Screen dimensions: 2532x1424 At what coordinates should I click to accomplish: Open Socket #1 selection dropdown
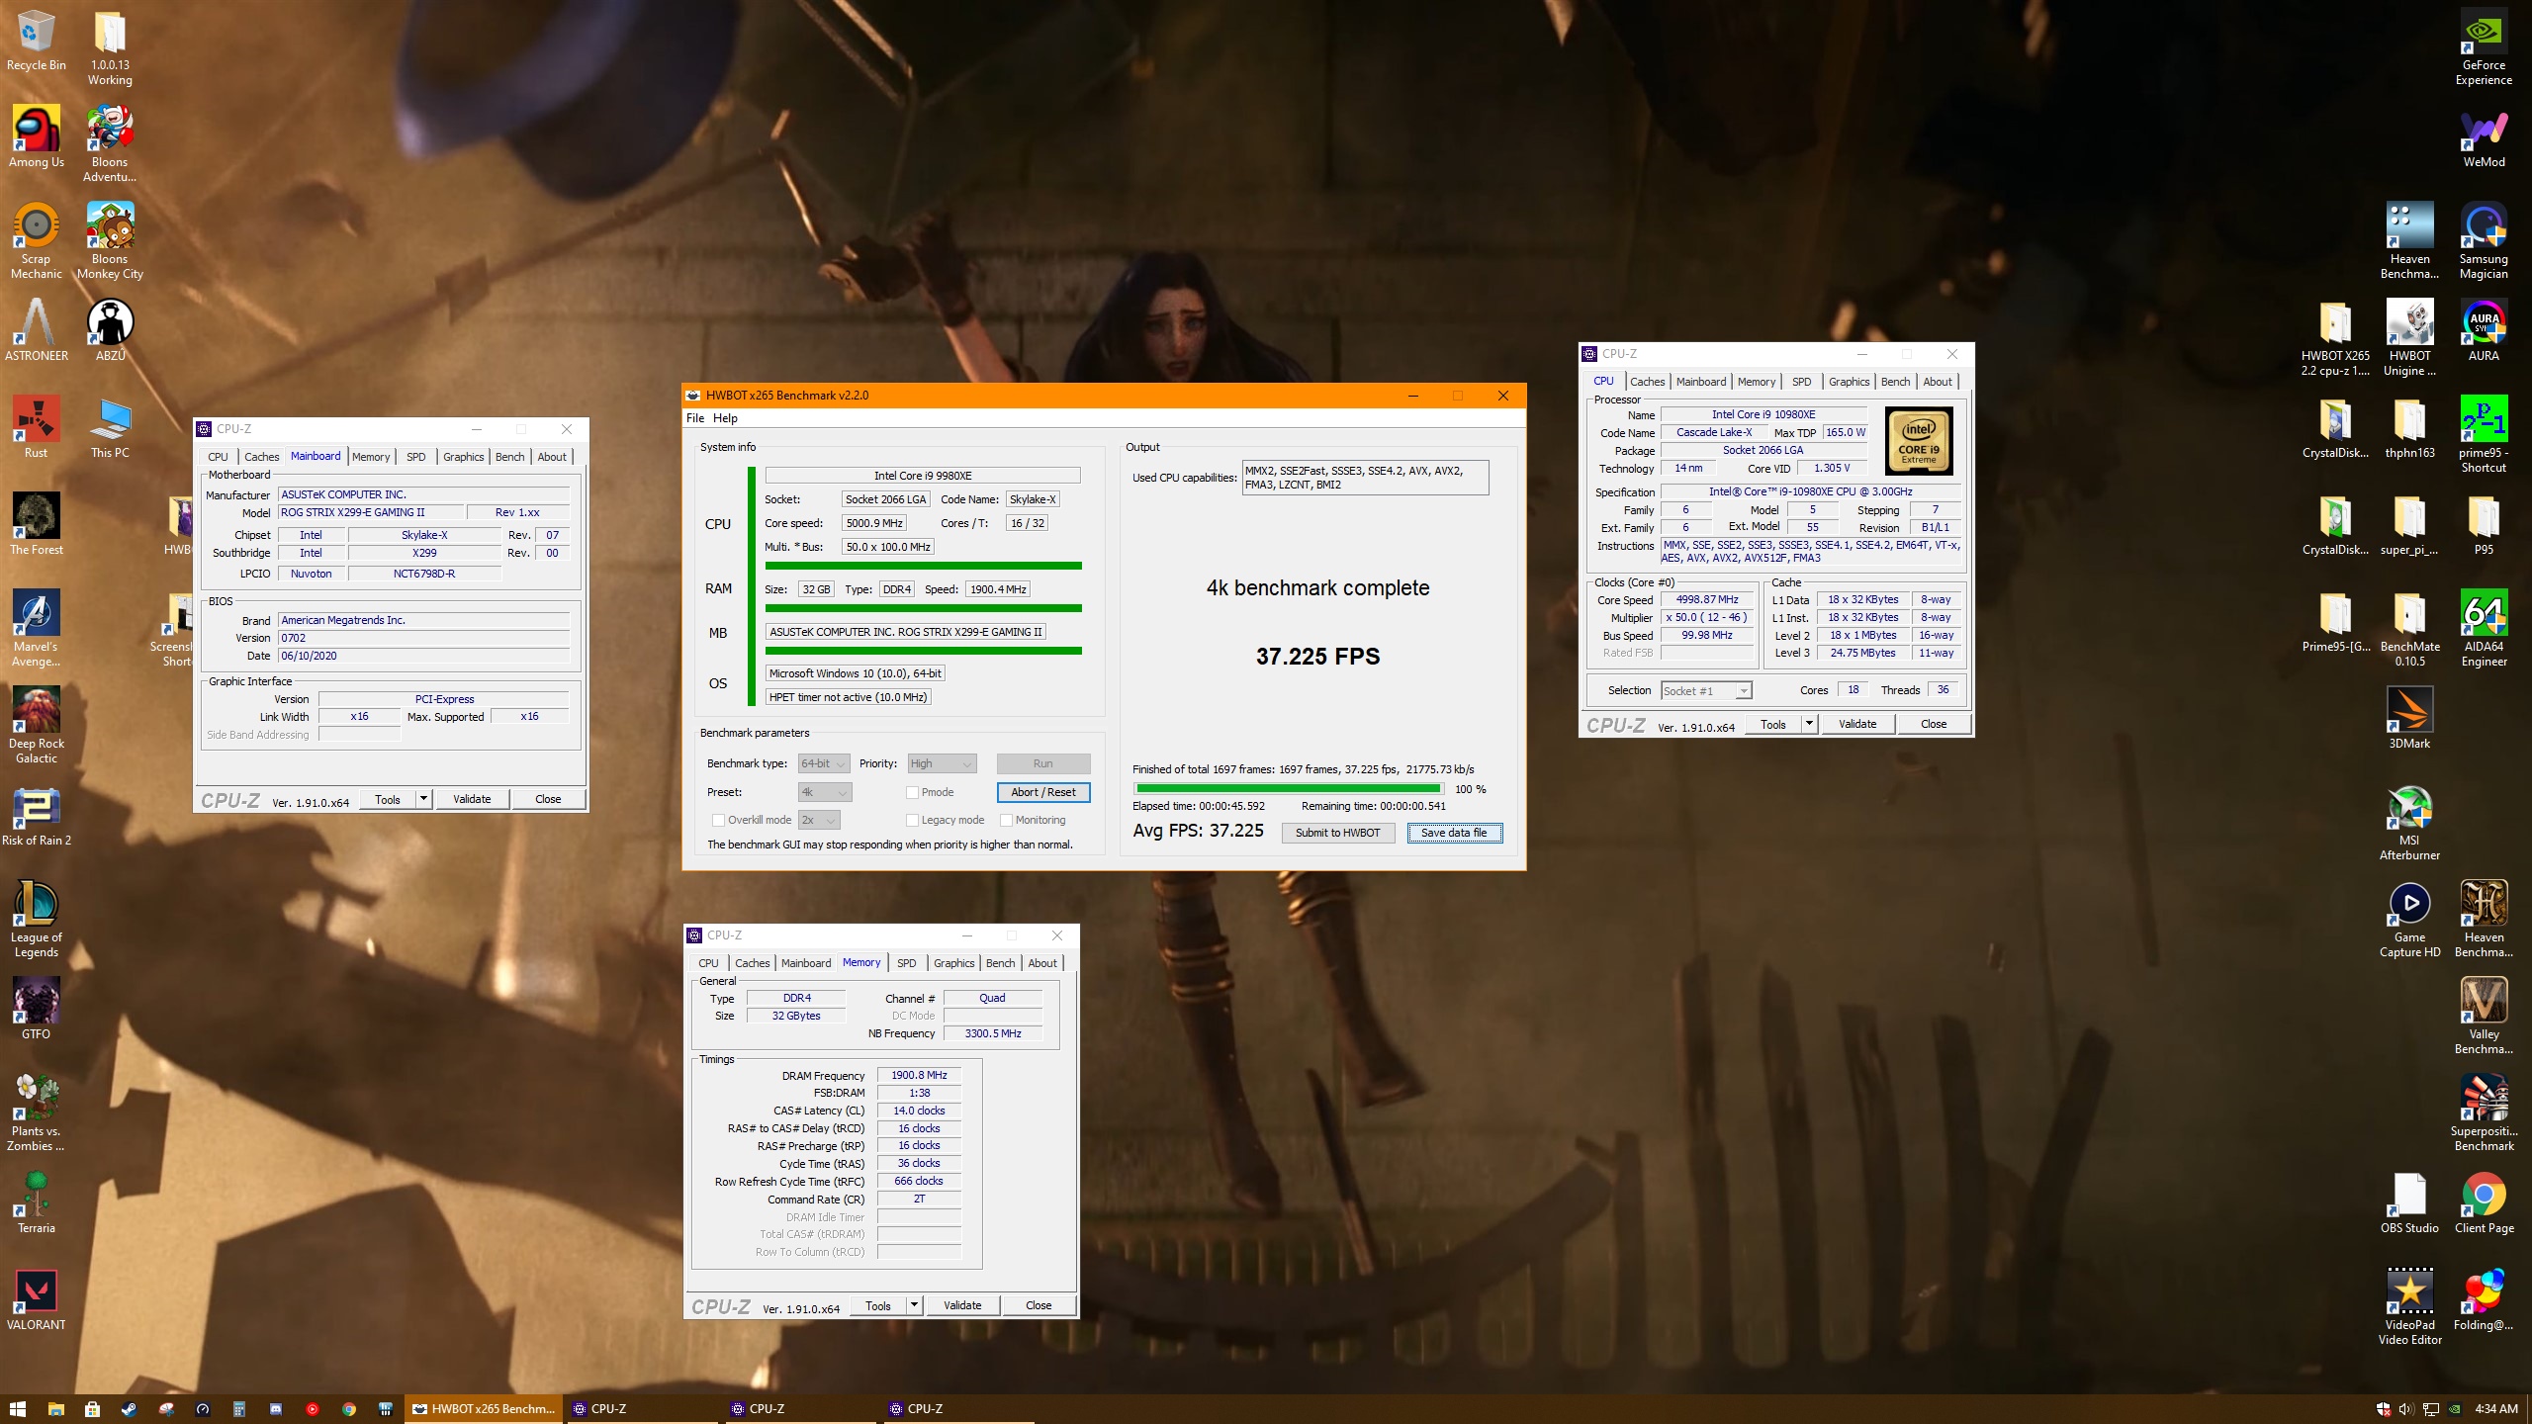(1706, 690)
